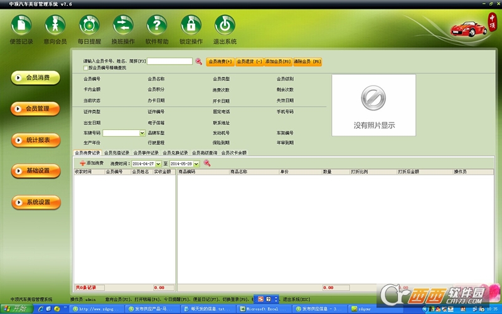This screenshot has width=502, height=314.
Task: Click the member search magnifier icon
Action: 198,62
